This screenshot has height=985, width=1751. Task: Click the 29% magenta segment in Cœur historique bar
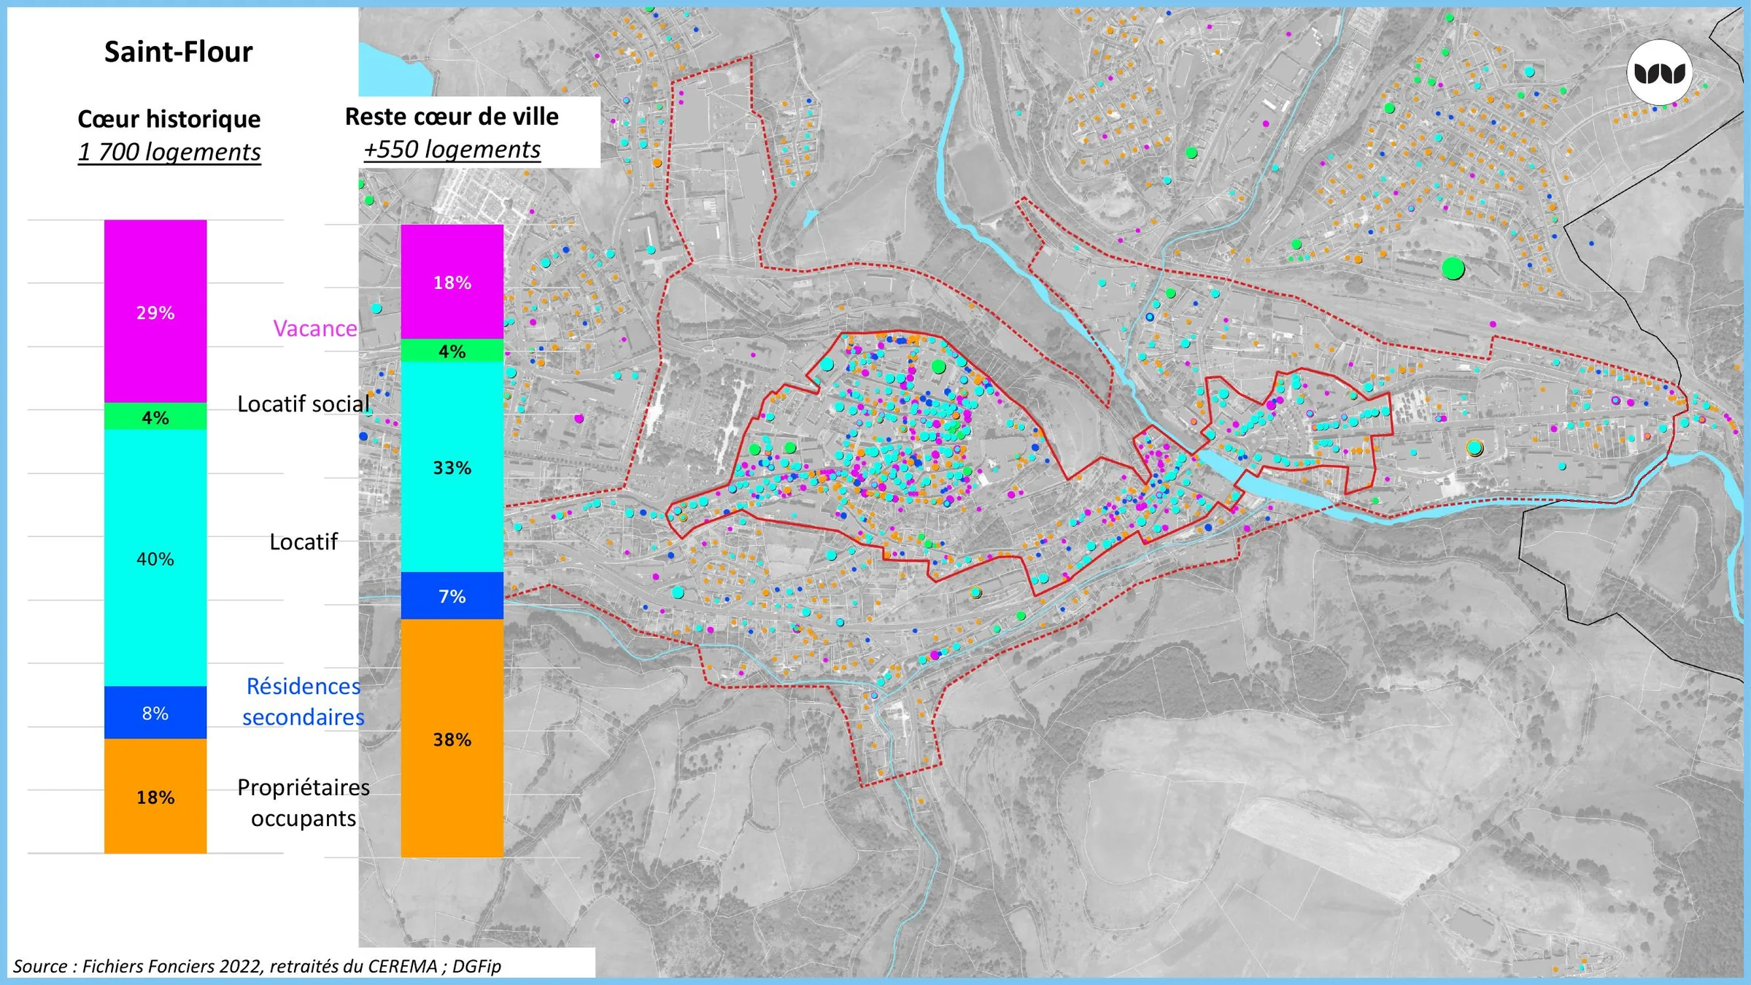tap(155, 312)
